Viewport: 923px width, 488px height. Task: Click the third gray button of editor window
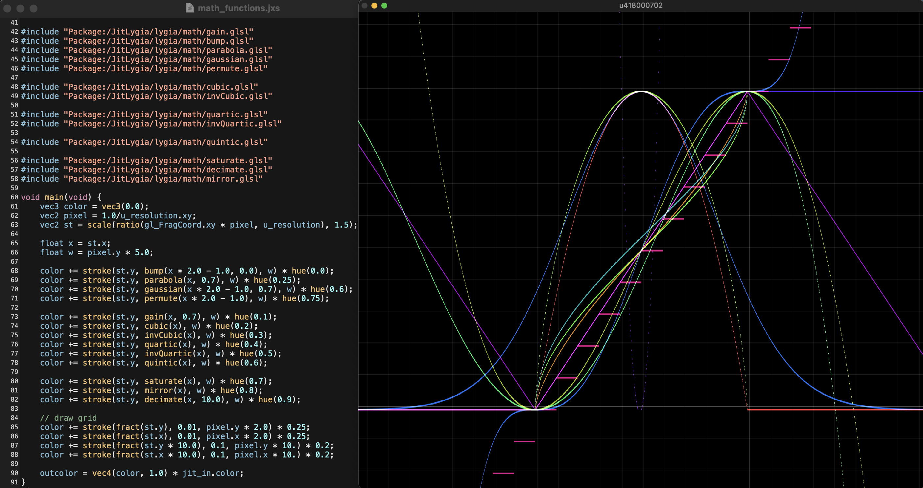[33, 8]
